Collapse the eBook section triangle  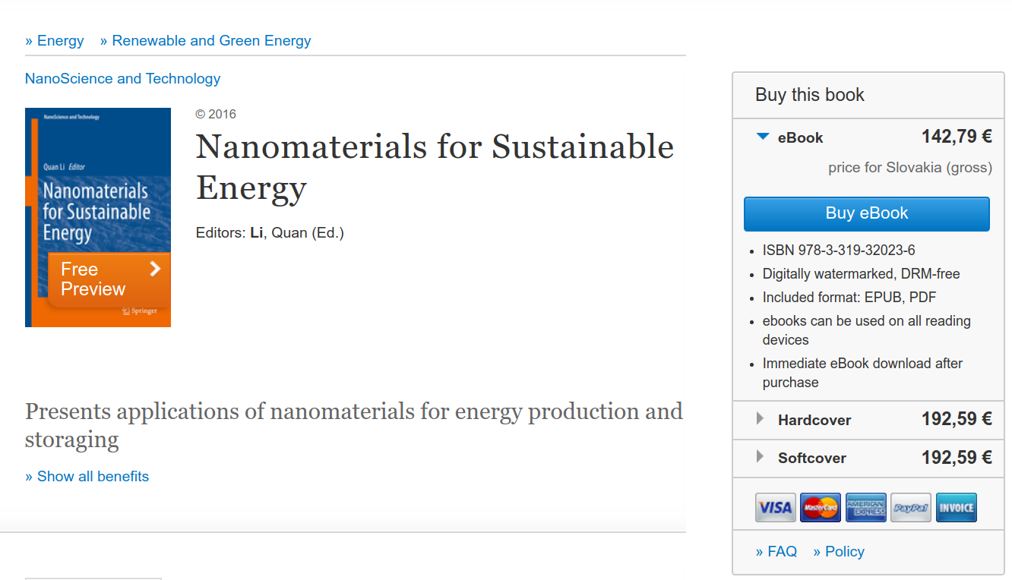point(763,137)
